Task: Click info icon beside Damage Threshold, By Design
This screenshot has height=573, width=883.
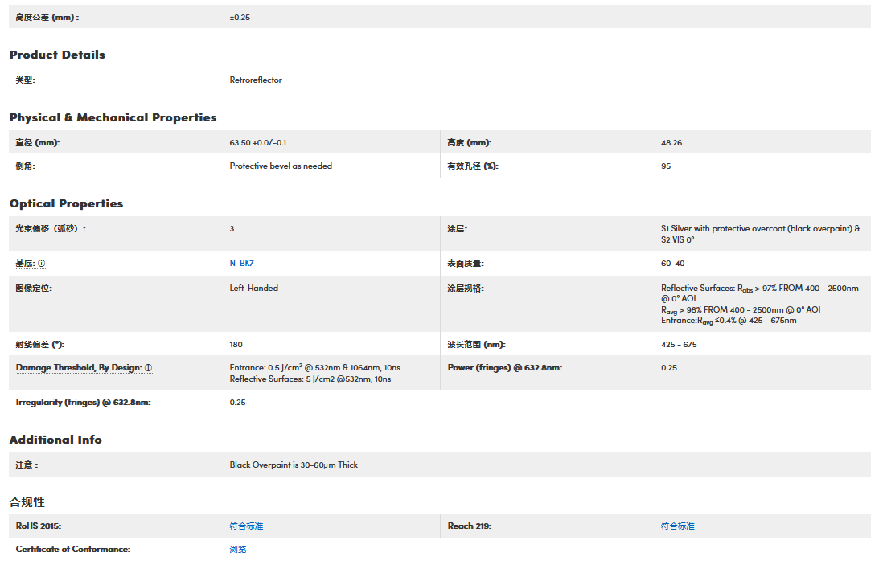Action: [148, 368]
